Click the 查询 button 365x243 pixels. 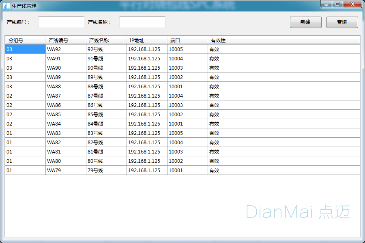[342, 22]
